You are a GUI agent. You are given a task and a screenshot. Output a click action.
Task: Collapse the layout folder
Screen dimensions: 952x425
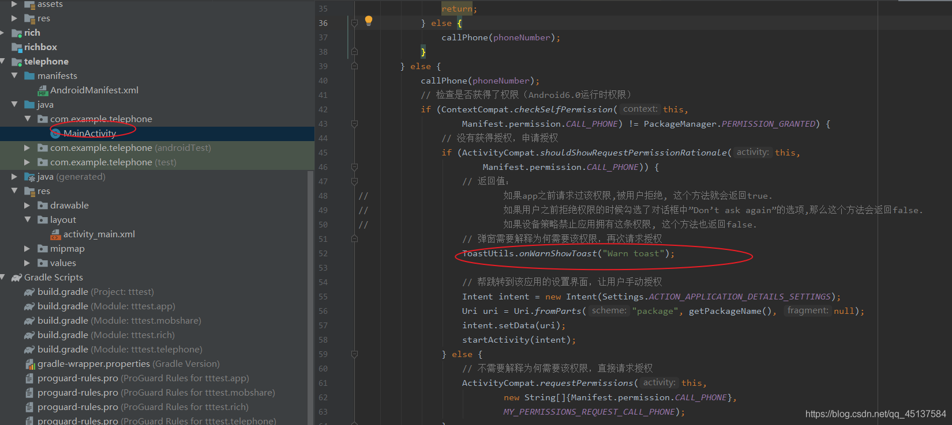(x=27, y=220)
